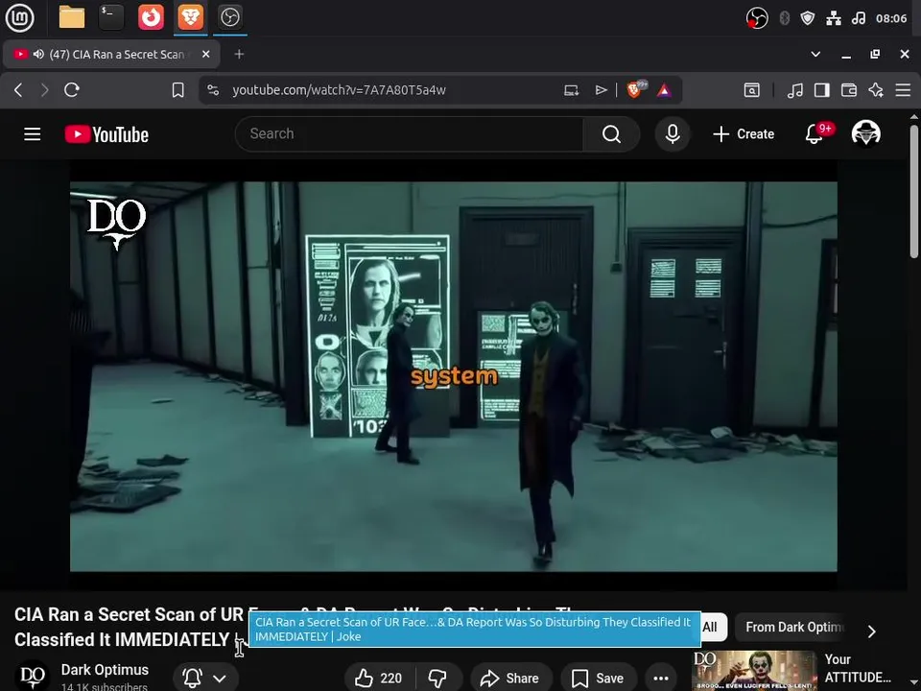Open the YouTube guide hamburger menu
The height and width of the screenshot is (691, 921).
point(33,134)
